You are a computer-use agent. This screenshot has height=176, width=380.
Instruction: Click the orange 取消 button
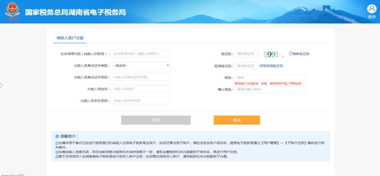click(237, 120)
